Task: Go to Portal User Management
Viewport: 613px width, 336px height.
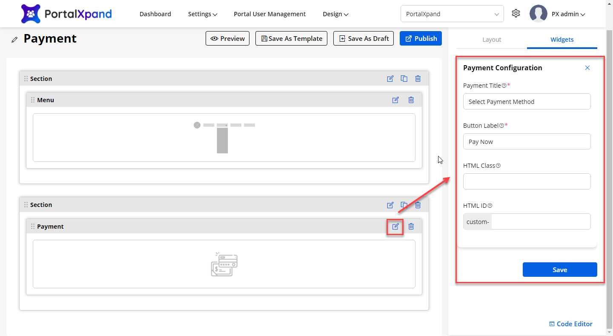Action: click(269, 14)
